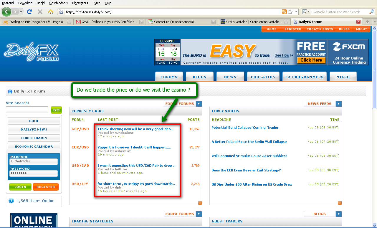Switch to the Trading on PIP Range Bars tab

pyautogui.click(x=37, y=22)
